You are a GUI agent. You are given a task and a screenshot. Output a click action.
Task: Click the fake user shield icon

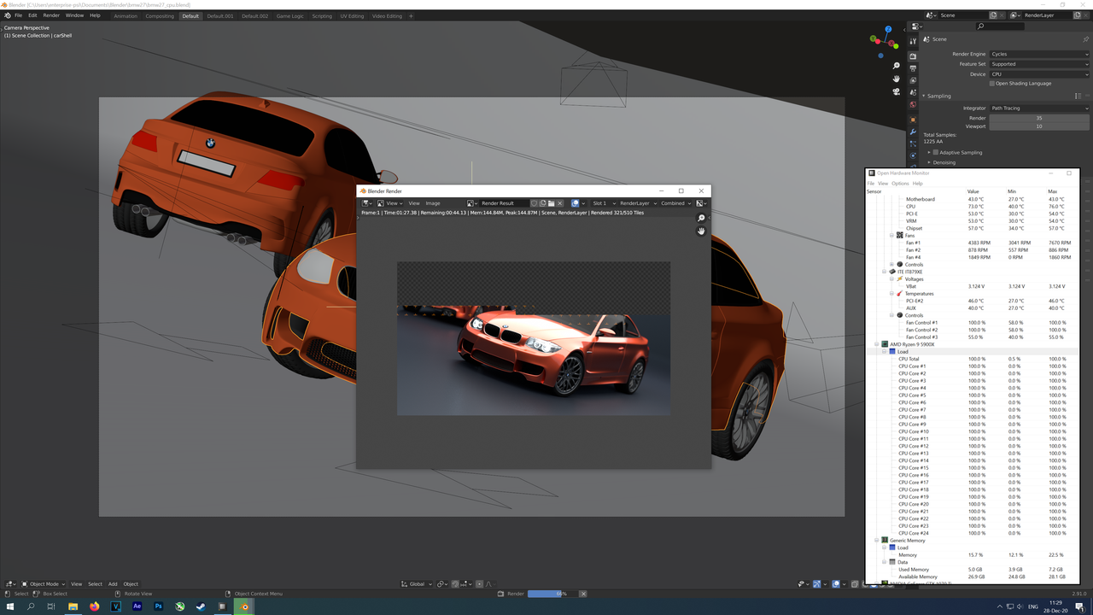(x=534, y=203)
